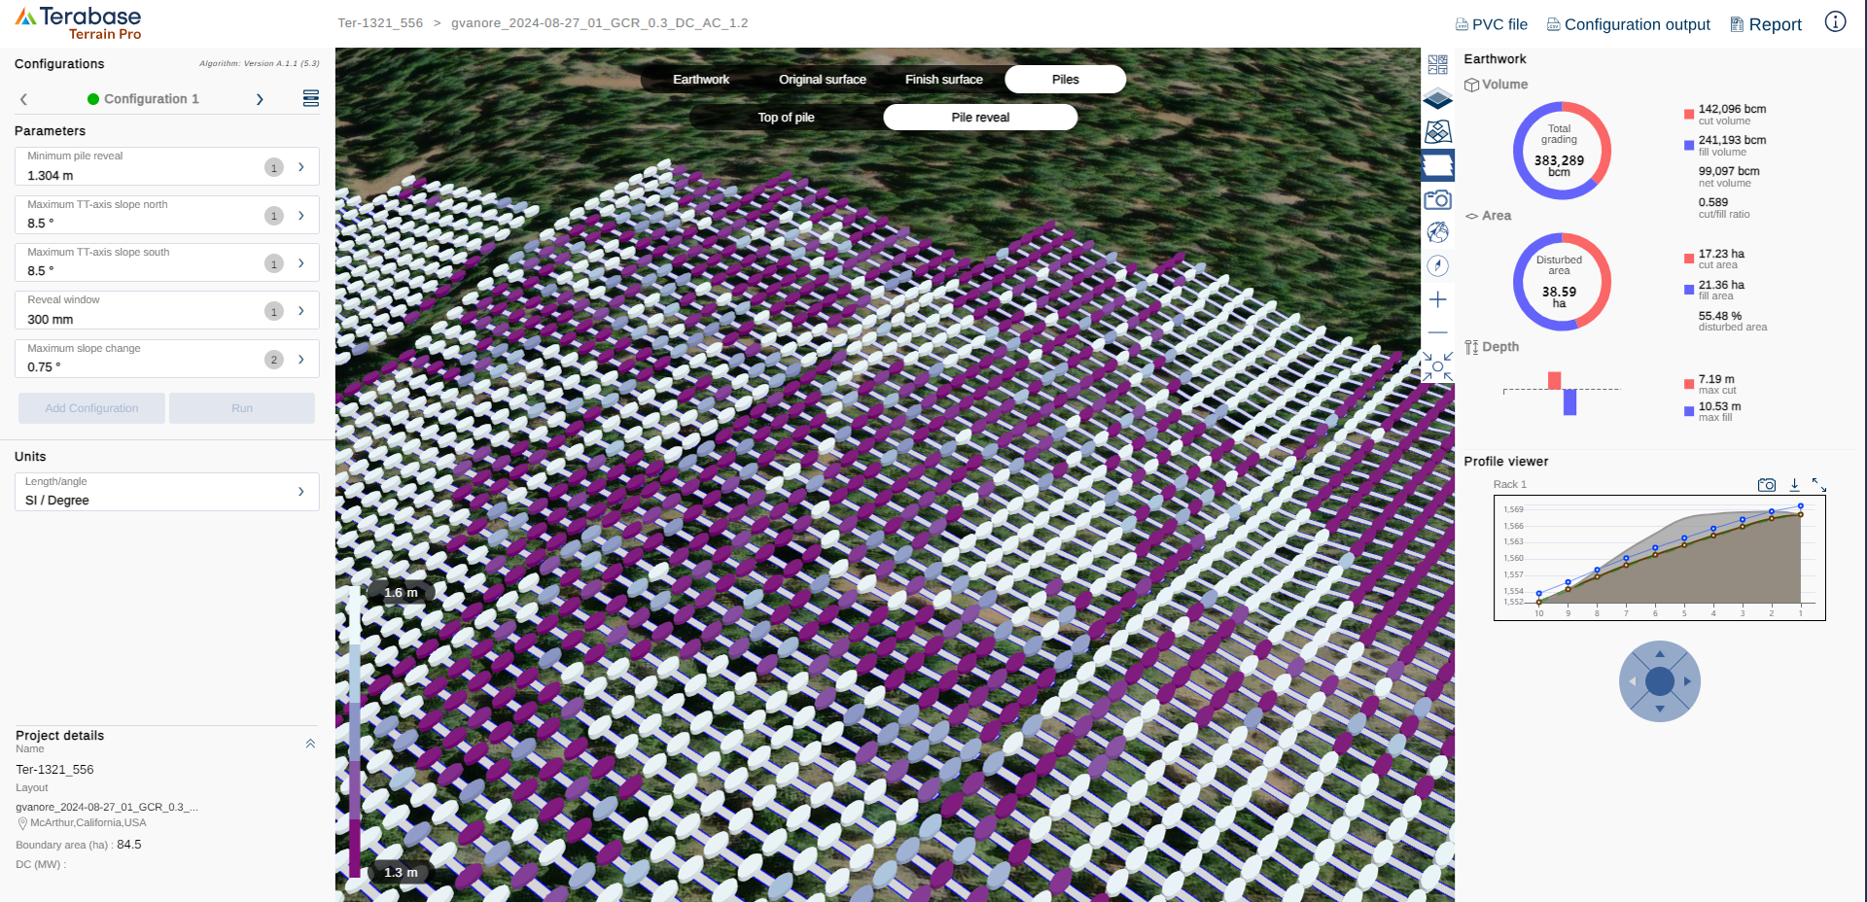The height and width of the screenshot is (902, 1867).
Task: Switch to the Finish surface tab
Action: click(x=944, y=80)
